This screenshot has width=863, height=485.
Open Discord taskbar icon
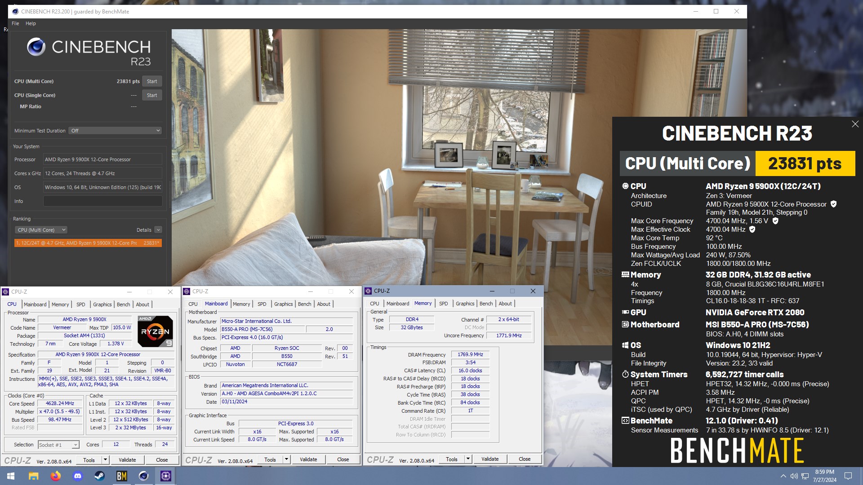click(x=77, y=476)
